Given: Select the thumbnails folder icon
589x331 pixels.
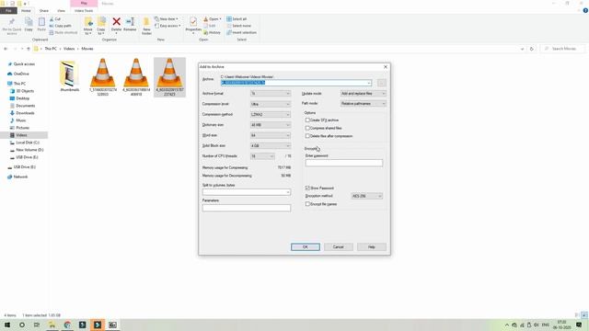Looking at the screenshot, I should (x=70, y=74).
